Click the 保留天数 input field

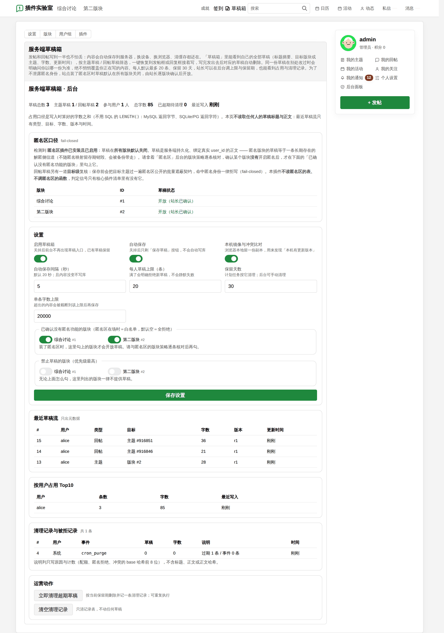coord(271,286)
